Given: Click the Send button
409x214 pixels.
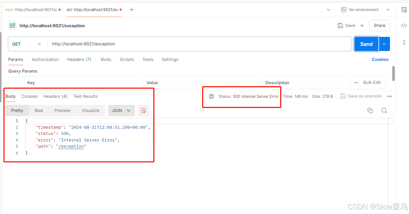Looking at the screenshot, I should click(366, 44).
